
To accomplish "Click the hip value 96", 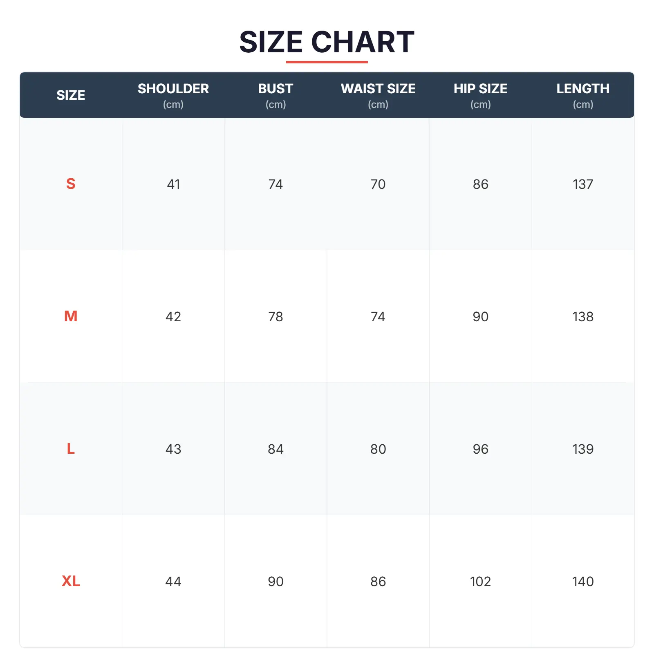I will click(480, 449).
